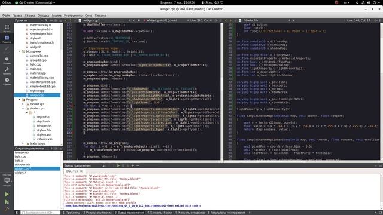383x215 pixels.
Task: Go back in left editor toolbar
Action: click(x=66, y=20)
